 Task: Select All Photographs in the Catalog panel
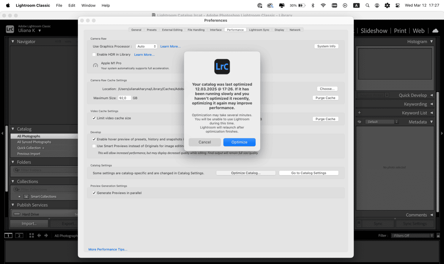[44, 136]
